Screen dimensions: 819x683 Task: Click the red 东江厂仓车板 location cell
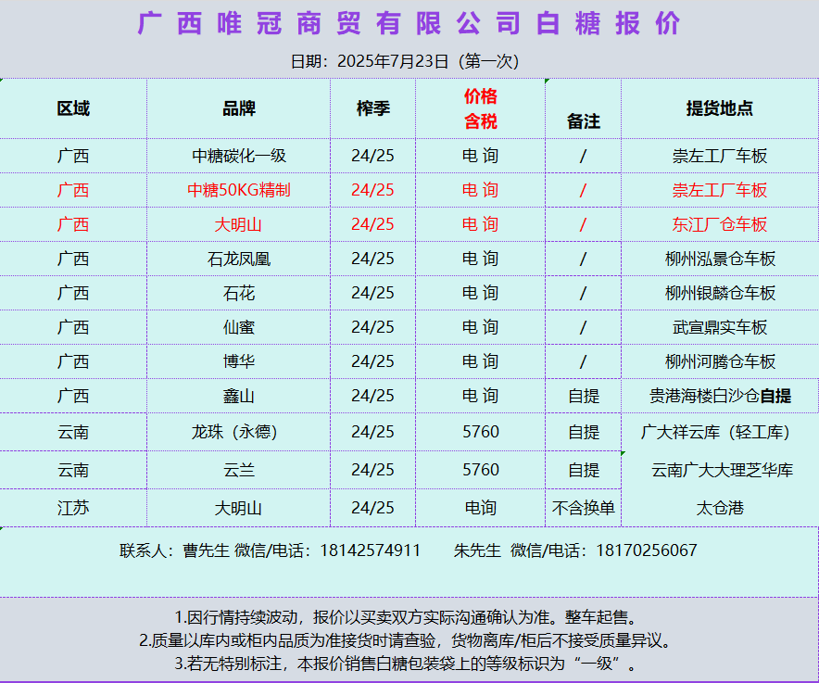[x=719, y=224]
